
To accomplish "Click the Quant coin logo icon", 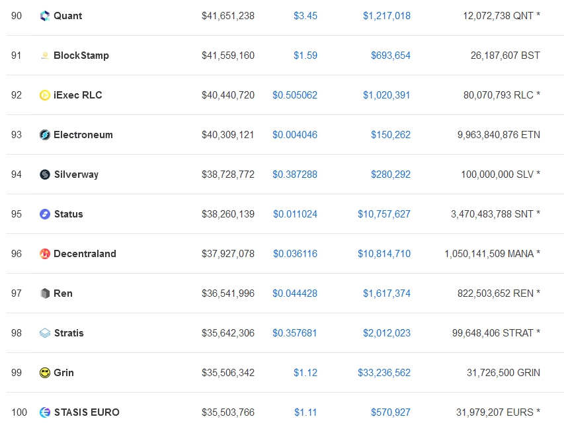I will [44, 16].
